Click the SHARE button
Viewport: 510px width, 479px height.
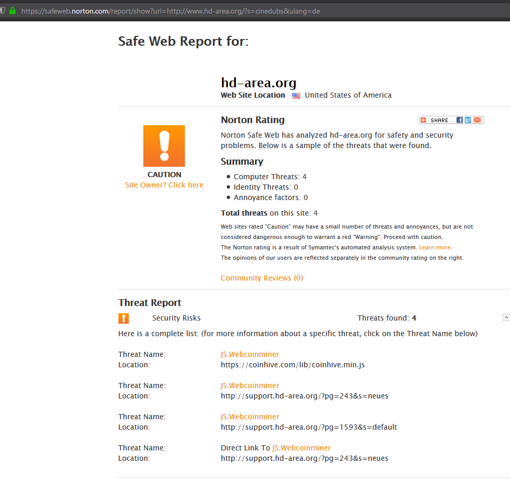(451, 120)
